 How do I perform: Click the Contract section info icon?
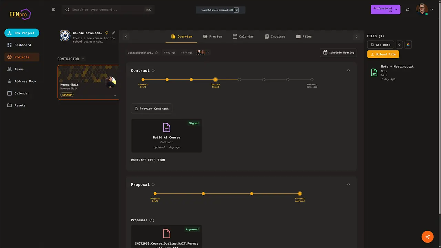pos(153,71)
